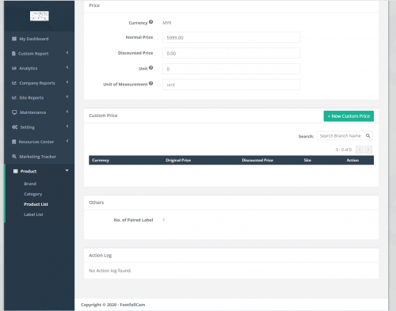This screenshot has width=396, height=311.
Task: Click the Copyright FootfallCam footer text
Action: 113,305
